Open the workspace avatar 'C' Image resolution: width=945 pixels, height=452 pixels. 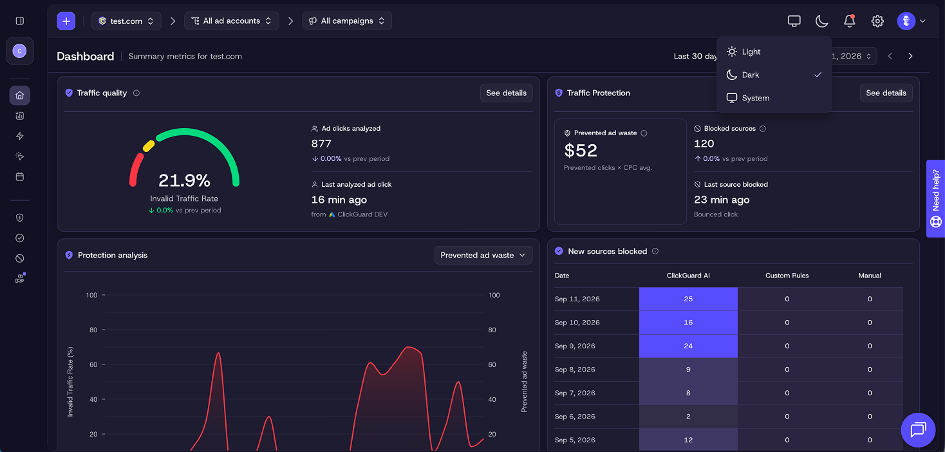click(x=19, y=51)
